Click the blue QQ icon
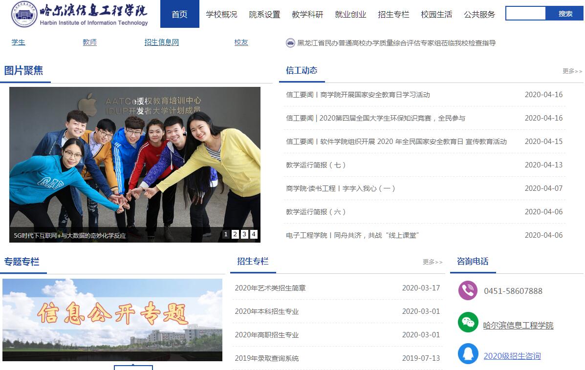 point(468,354)
